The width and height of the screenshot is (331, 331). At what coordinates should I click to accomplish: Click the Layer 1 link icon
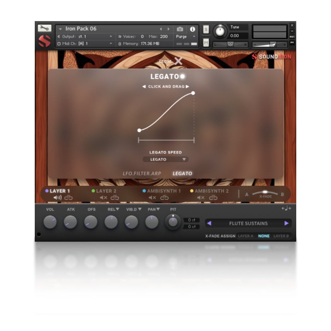(69, 198)
